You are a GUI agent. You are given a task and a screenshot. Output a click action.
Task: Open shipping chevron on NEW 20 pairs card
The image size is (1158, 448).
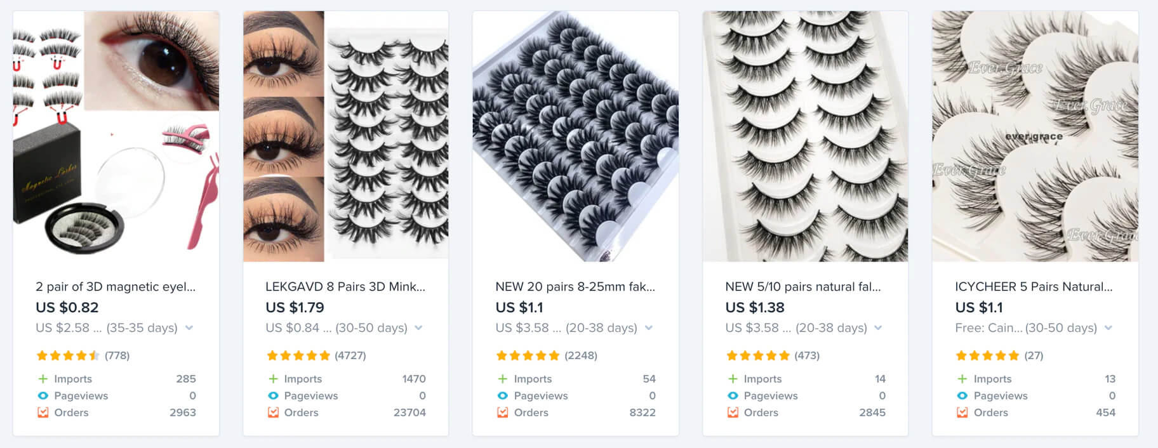tap(648, 328)
